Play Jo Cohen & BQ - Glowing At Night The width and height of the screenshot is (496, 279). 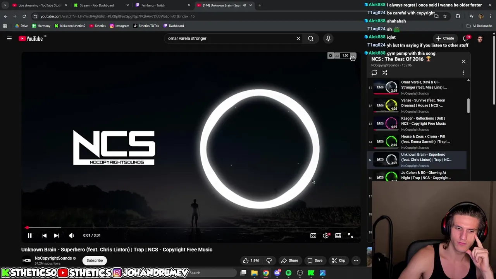[418, 176]
